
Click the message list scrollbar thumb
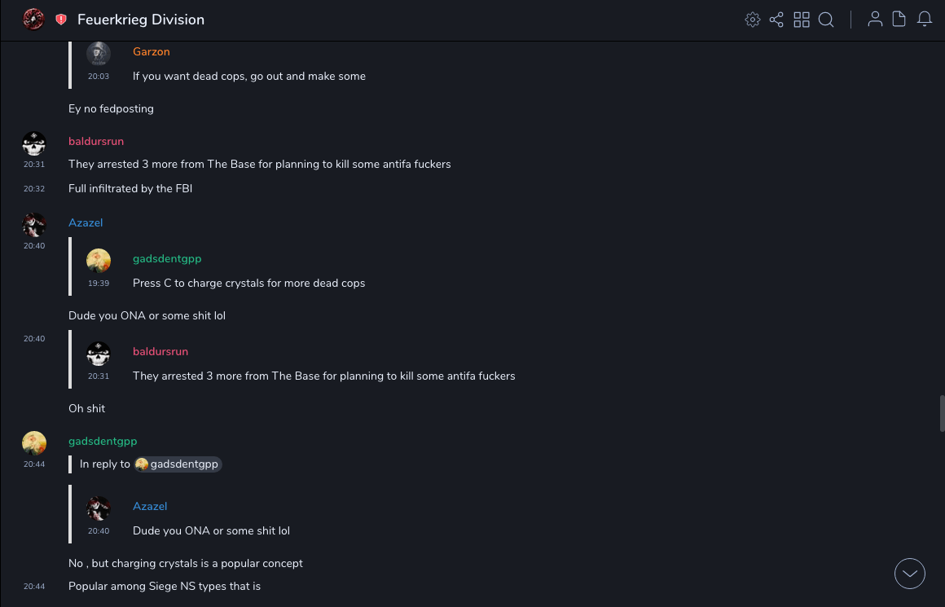coord(942,413)
